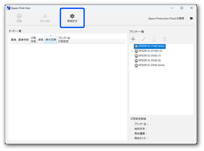Open 環境設定 gear settings
The height and width of the screenshot is (151, 204).
click(72, 18)
